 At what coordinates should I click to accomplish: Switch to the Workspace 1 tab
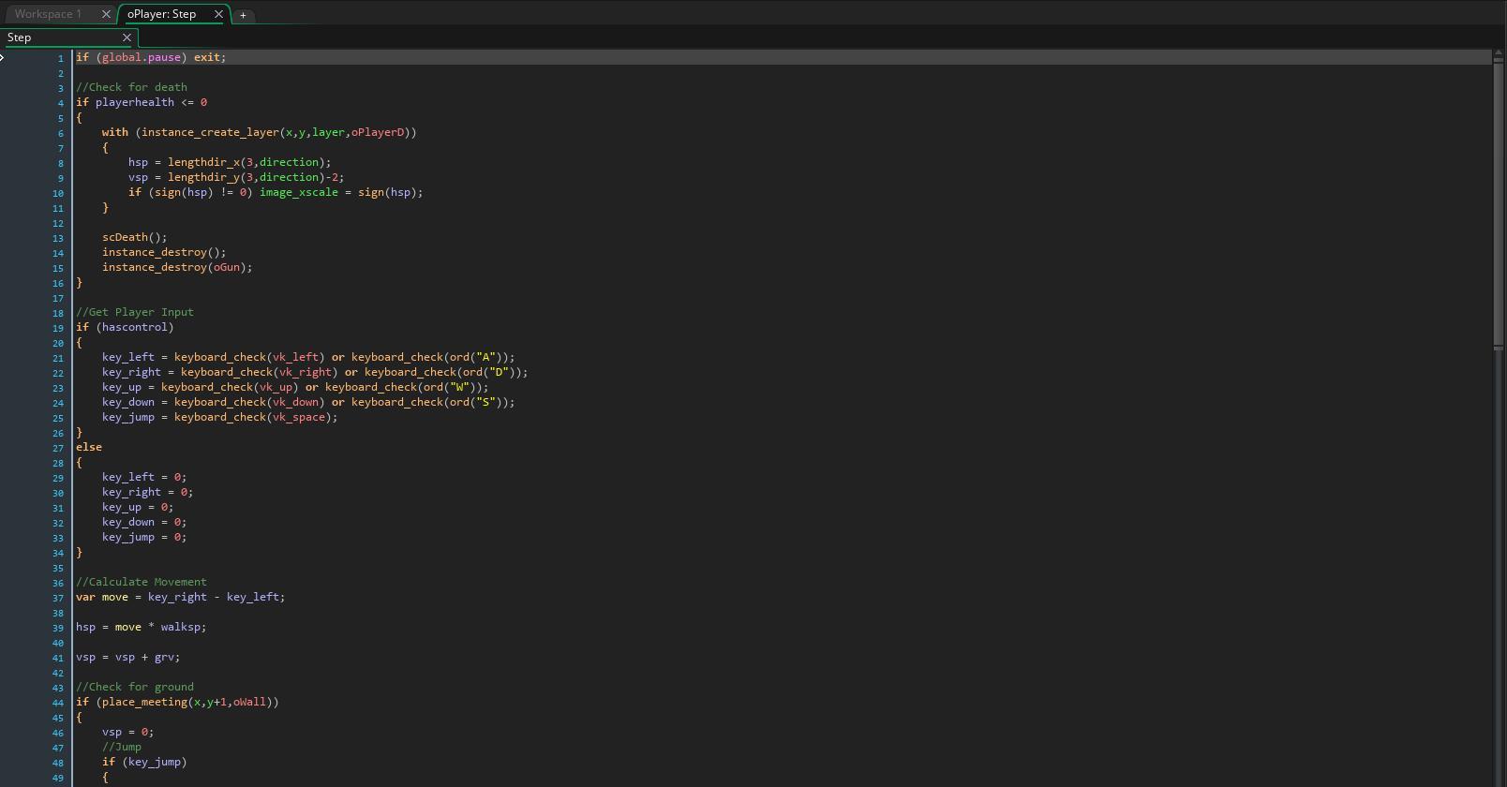click(48, 14)
